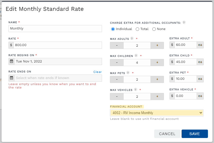
Task: Focus the Extra Child amount field
Action: 186,62
